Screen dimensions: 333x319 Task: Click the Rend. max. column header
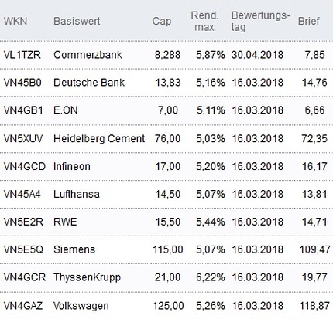click(x=205, y=21)
